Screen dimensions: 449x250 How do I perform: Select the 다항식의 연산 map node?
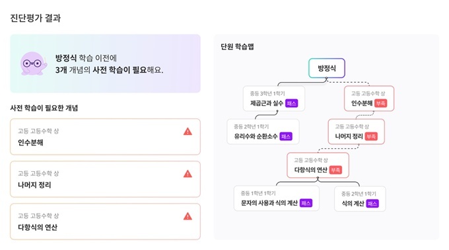[x=318, y=165]
